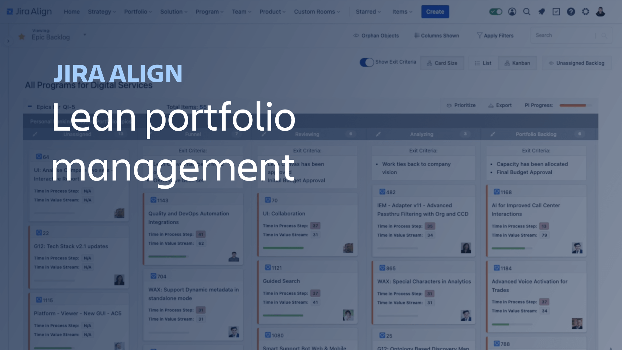Click the Create button
This screenshot has height=350, width=622.
pos(434,12)
